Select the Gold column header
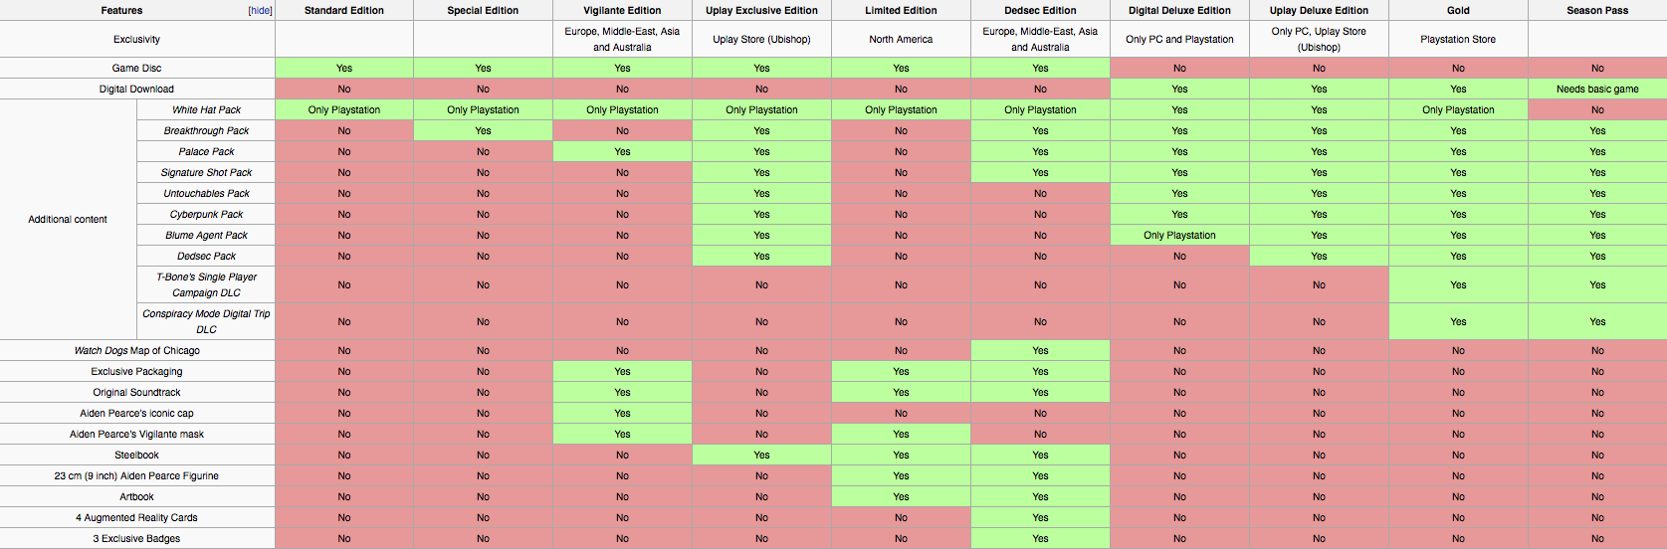The image size is (1667, 549). 1458,10
